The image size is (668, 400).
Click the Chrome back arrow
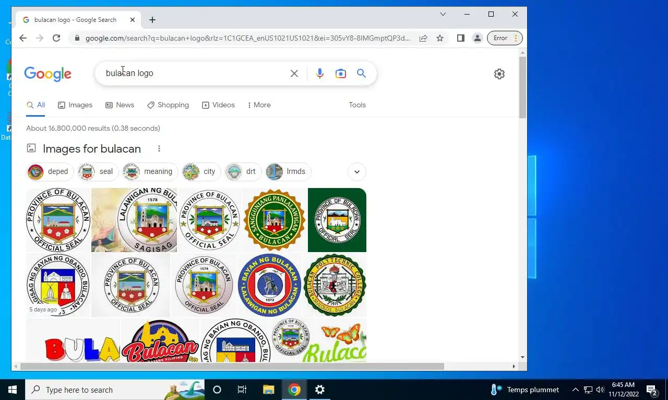click(23, 38)
